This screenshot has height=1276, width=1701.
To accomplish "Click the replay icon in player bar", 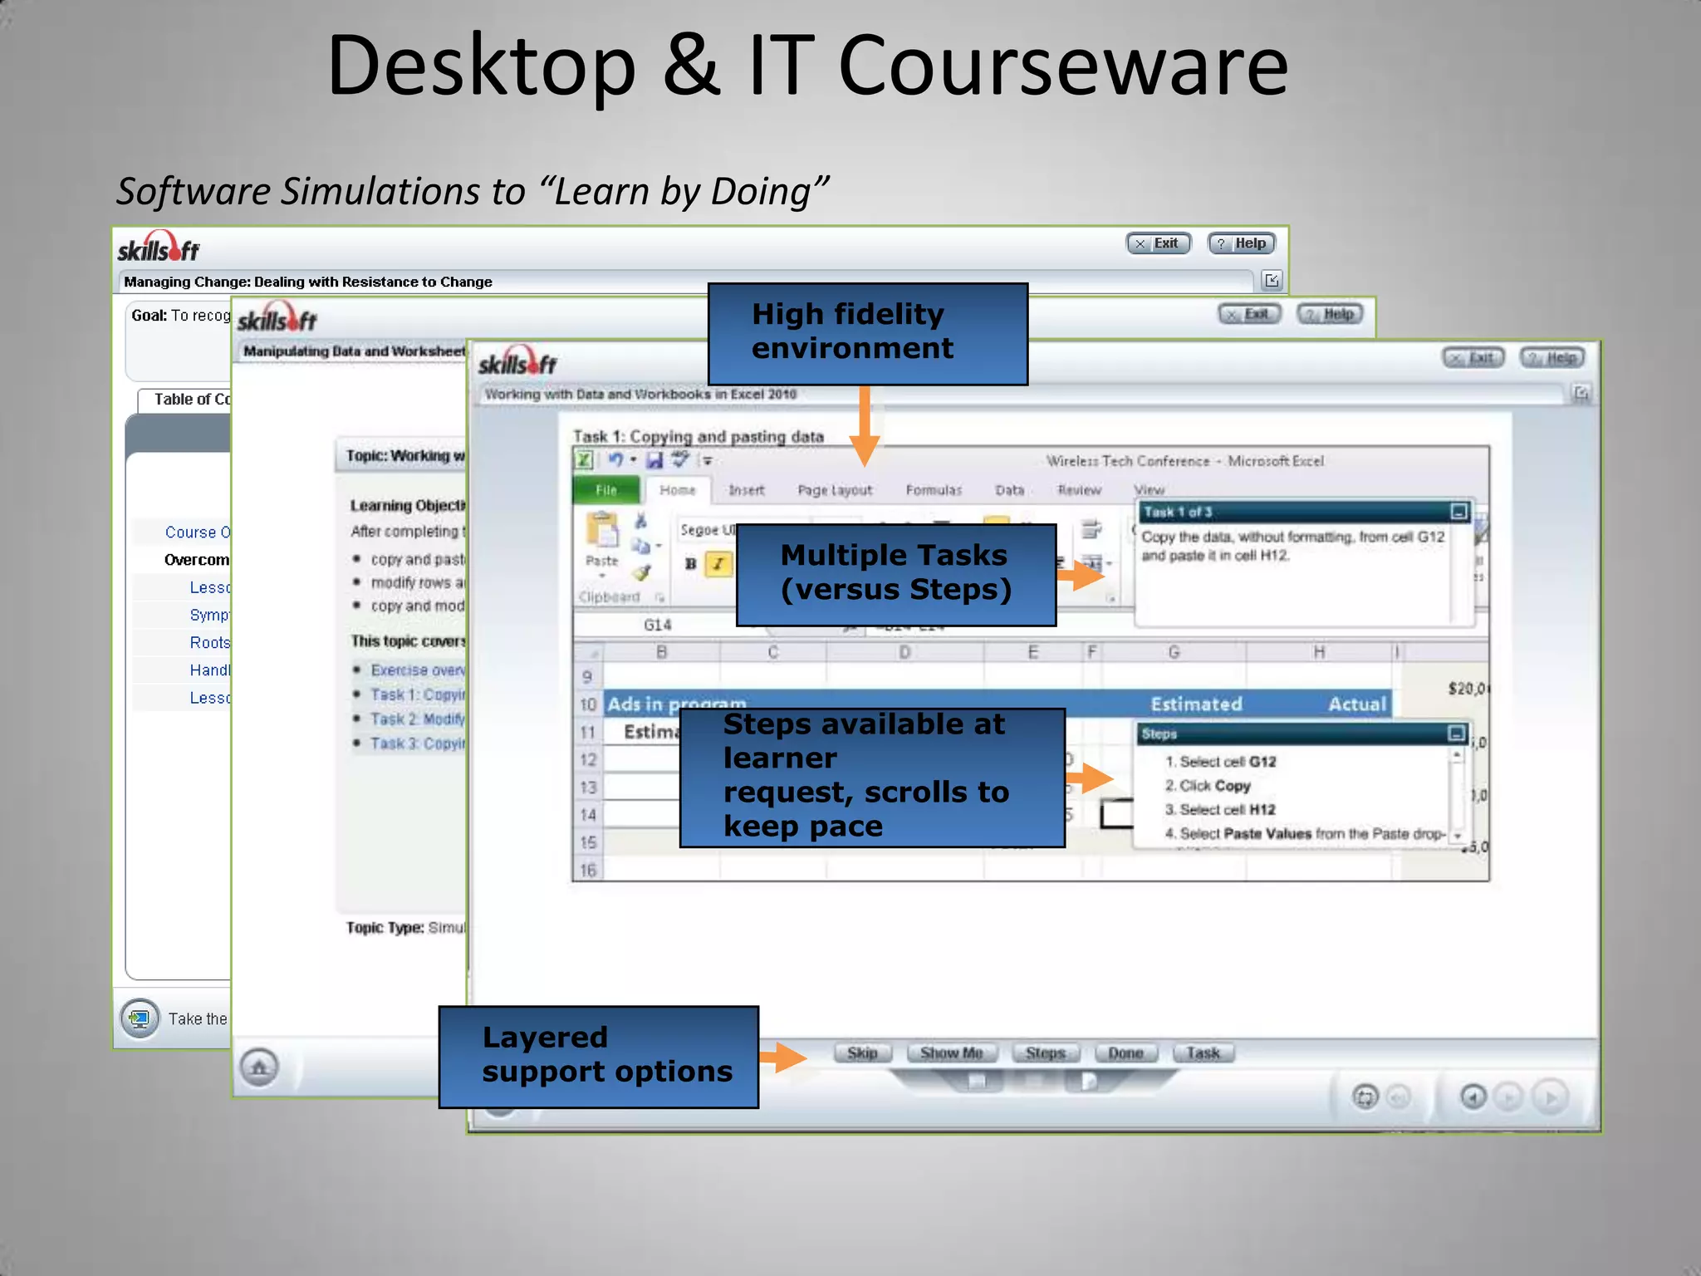I will (1365, 1097).
